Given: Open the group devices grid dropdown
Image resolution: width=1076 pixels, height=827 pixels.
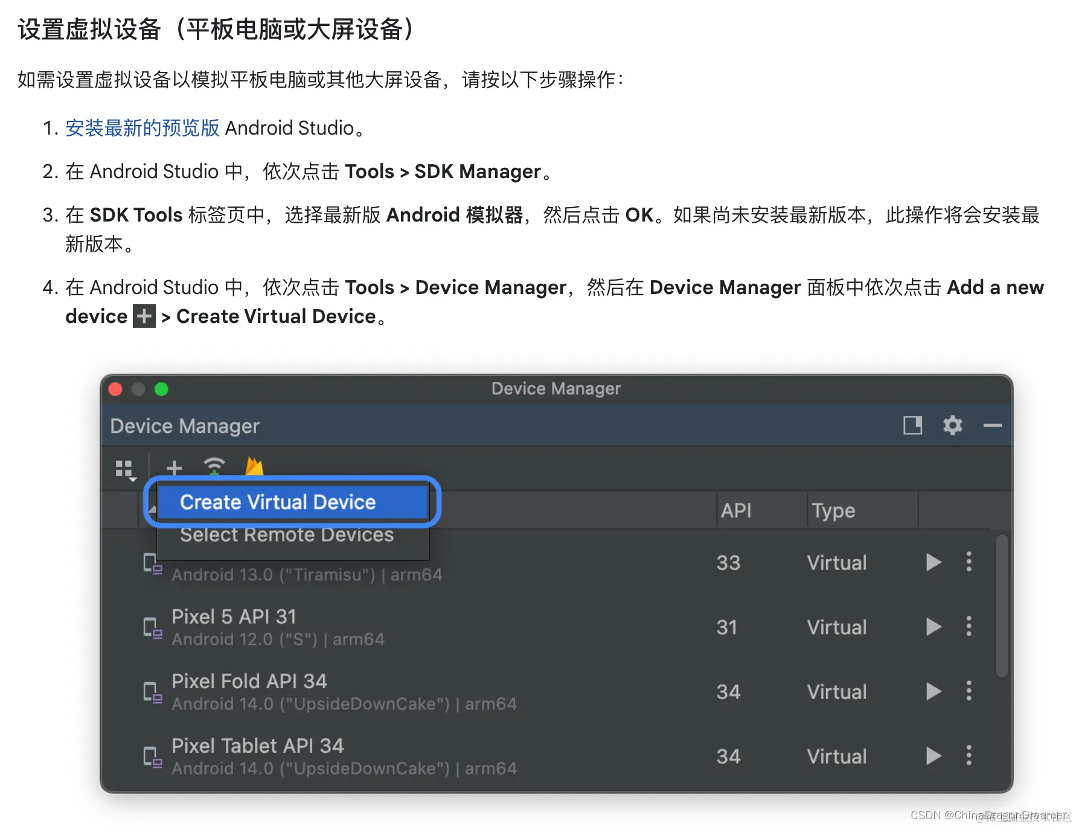Looking at the screenshot, I should (x=126, y=470).
